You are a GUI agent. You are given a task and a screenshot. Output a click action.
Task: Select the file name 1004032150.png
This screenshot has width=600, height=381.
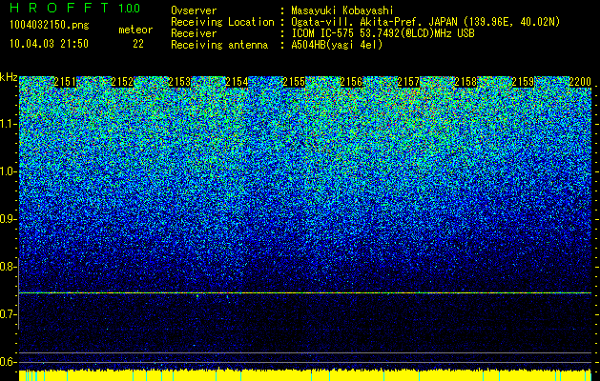coord(50,26)
